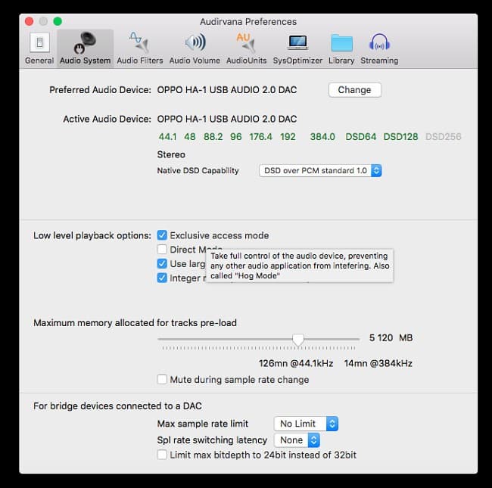Click the 5 120 MB memory value

[391, 337]
